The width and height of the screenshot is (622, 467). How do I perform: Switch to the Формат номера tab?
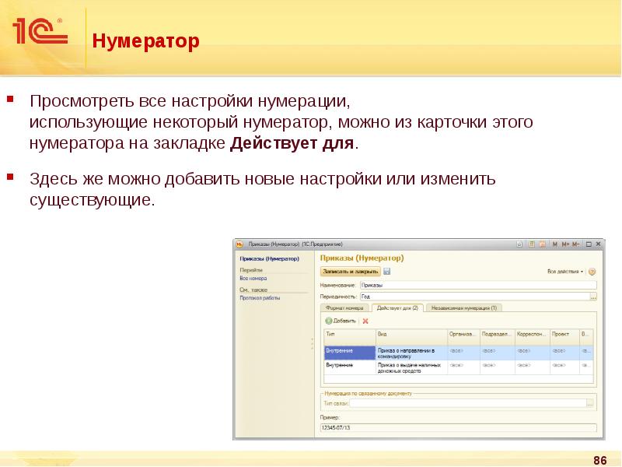[344, 308]
